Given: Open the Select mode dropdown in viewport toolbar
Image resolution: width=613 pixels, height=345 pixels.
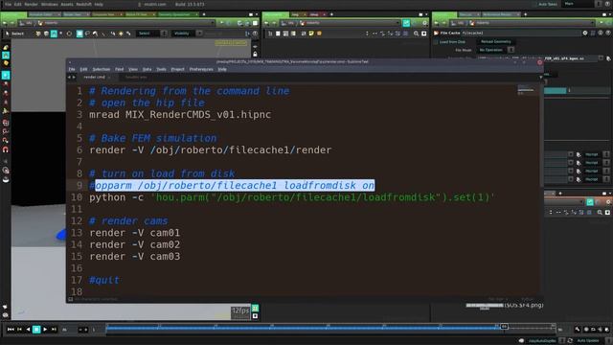Looking at the screenshot, I should click(152, 34).
